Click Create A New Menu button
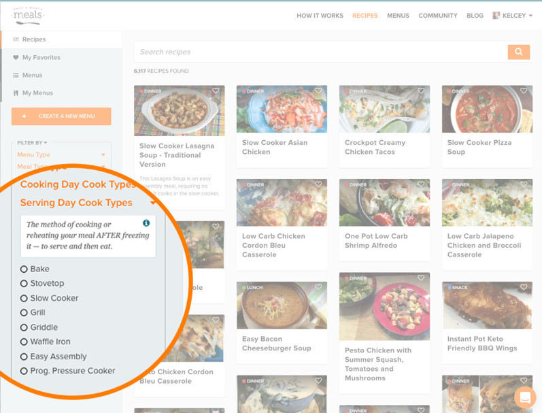Image resolution: width=542 pixels, height=413 pixels. [61, 116]
